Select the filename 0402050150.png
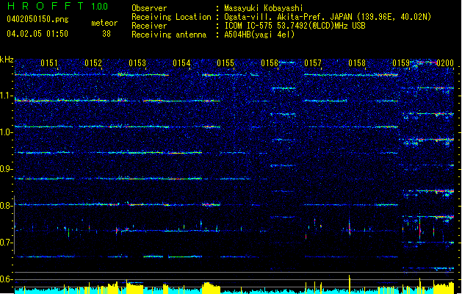The height and width of the screenshot is (294, 462). [x=37, y=20]
